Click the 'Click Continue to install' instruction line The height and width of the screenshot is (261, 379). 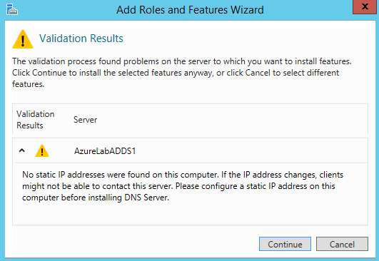pyautogui.click(x=176, y=73)
